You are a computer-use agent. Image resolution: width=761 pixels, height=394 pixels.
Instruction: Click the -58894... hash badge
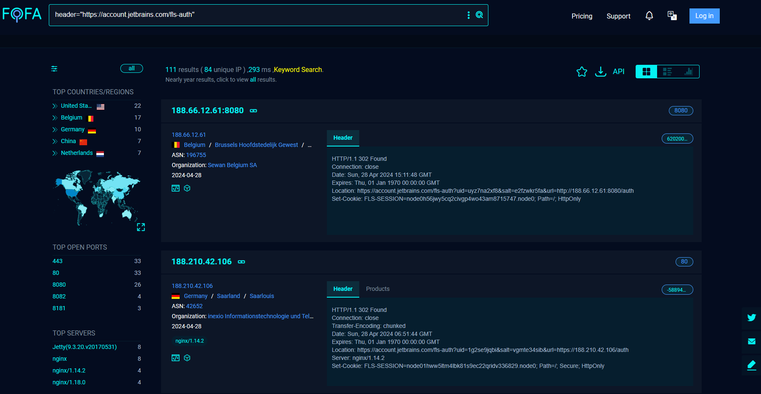(677, 290)
